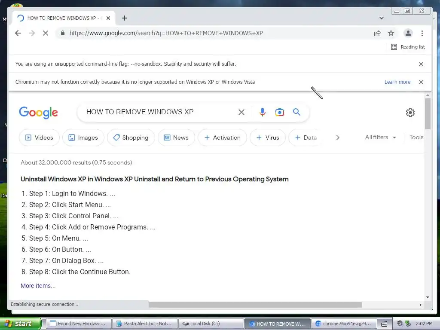
Task: Open Google search settings gear
Action: tap(410, 113)
